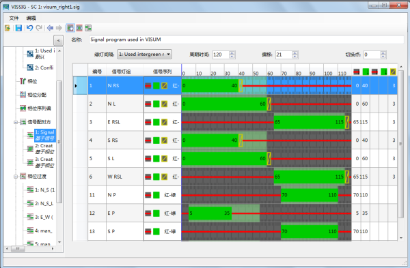Select the 'E P' signal group cell
Image resolution: width=410 pixels, height=268 pixels.
click(x=125, y=213)
